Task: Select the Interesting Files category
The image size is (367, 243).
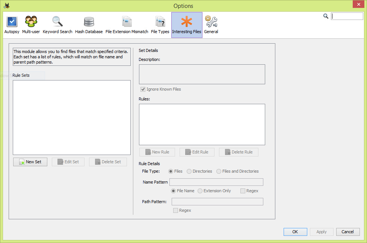Action: (x=187, y=25)
